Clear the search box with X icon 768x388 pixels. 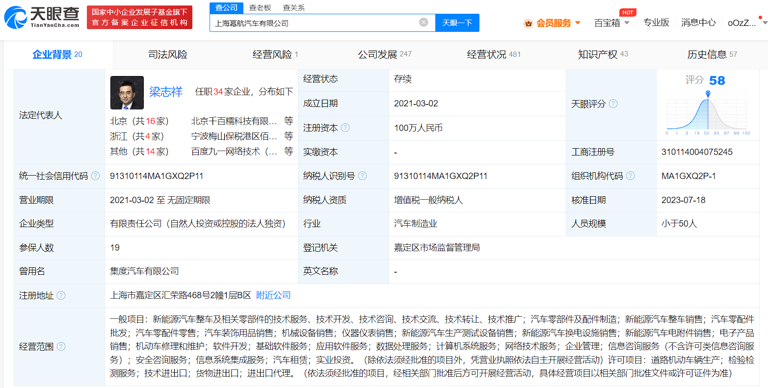click(424, 23)
